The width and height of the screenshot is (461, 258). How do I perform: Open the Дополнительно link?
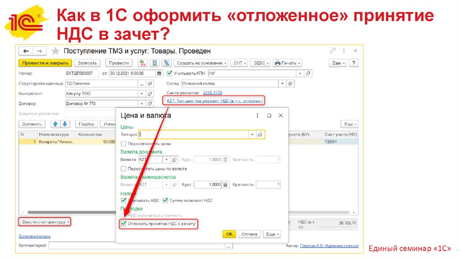pyautogui.click(x=34, y=236)
